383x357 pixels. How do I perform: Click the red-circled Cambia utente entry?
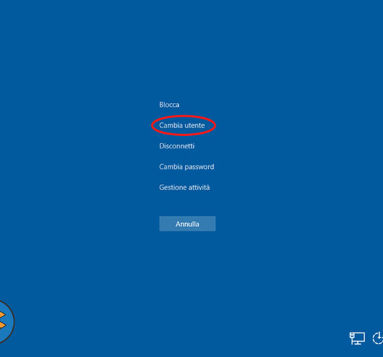click(x=182, y=125)
